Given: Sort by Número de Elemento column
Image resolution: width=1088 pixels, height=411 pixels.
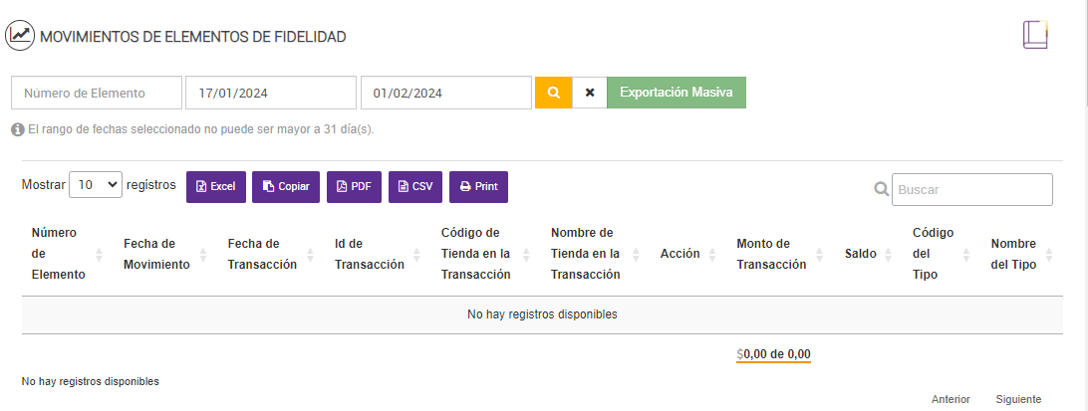Looking at the screenshot, I should coord(68,254).
